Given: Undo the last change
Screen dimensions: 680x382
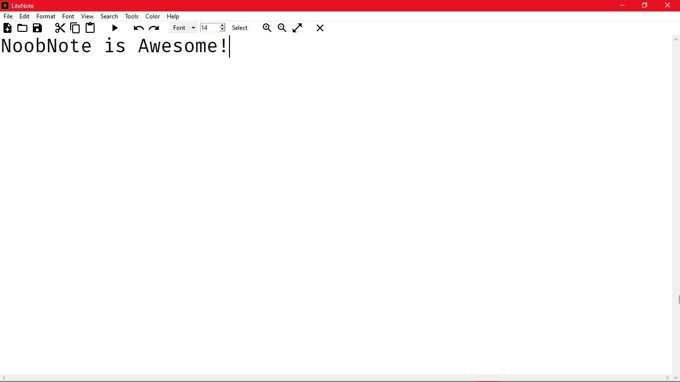Looking at the screenshot, I should pos(139,28).
